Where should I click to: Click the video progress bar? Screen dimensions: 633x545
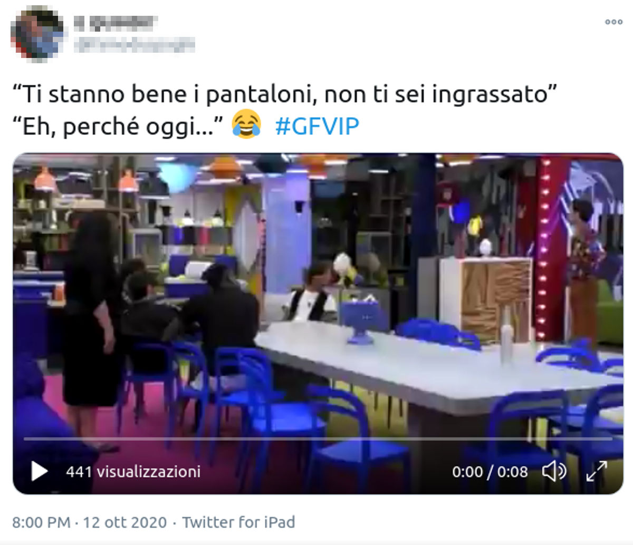[318, 439]
